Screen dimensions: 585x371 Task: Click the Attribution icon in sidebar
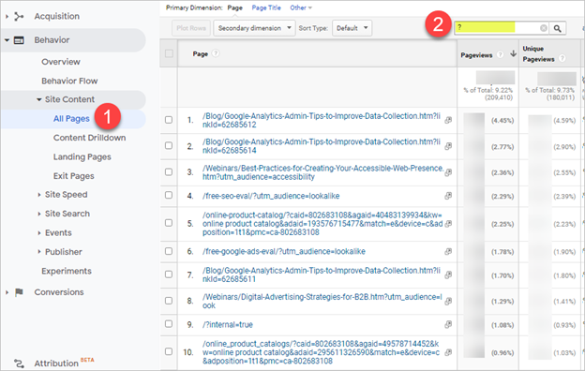click(x=19, y=364)
